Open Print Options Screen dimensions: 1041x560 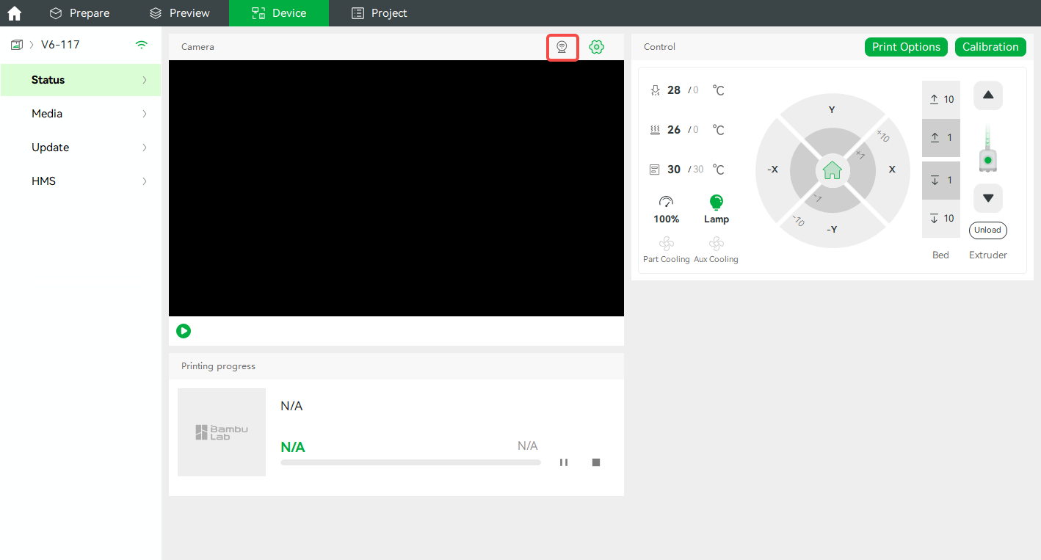click(906, 47)
